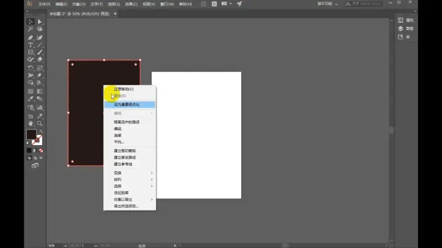Toggle Draw Behind mode
Viewport: 442px width, 248px height.
35,158
